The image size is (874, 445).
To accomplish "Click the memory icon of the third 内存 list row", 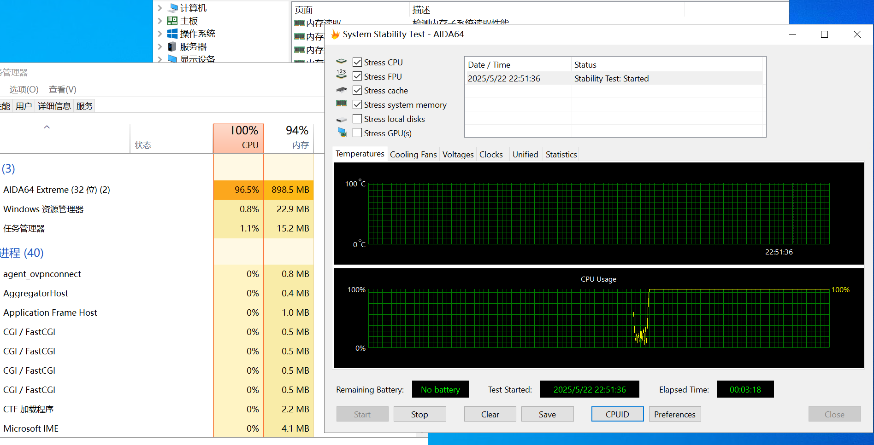I will pyautogui.click(x=299, y=50).
